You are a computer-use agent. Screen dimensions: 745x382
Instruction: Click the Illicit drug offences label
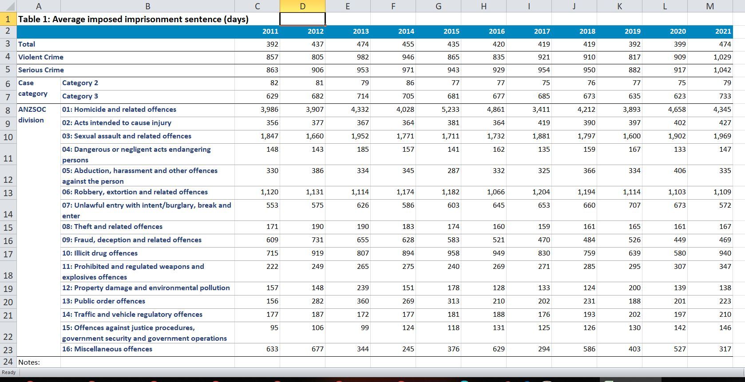(x=100, y=253)
